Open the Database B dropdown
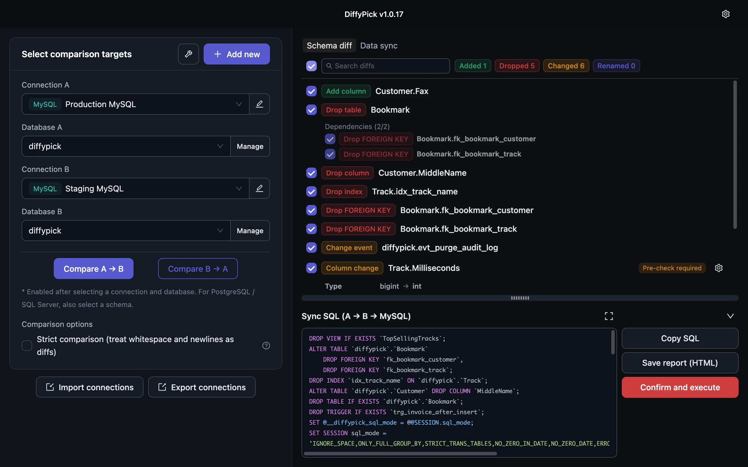This screenshot has height=467, width=748. click(126, 230)
